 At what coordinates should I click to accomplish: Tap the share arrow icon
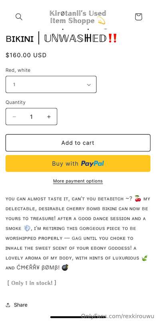(8, 305)
